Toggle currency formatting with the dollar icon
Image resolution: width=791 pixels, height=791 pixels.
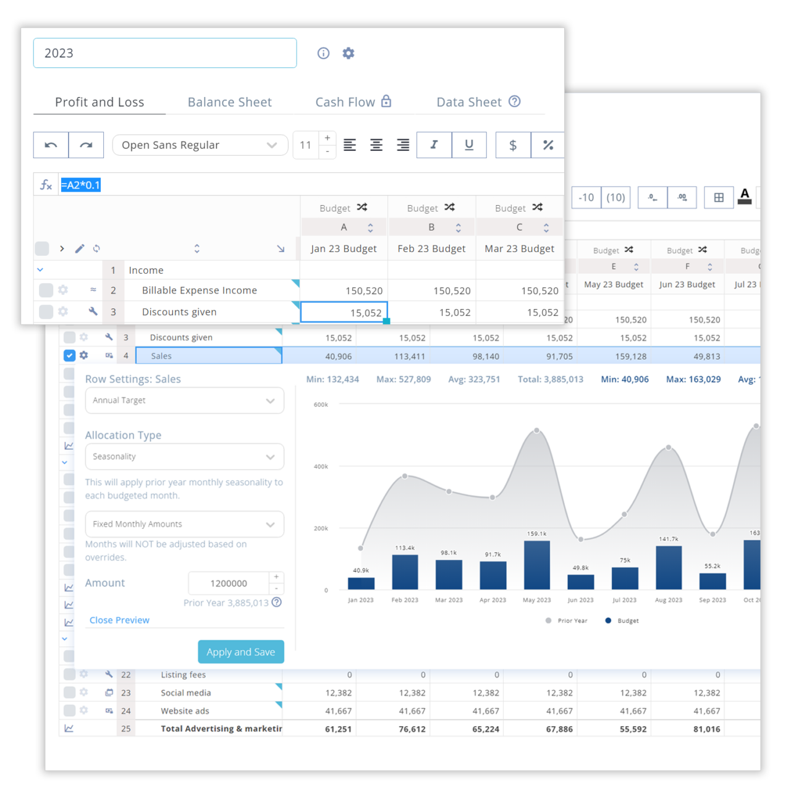coord(513,145)
